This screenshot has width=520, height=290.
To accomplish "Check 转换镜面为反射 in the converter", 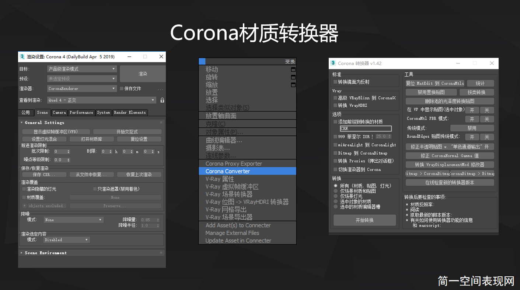I will coord(335,82).
